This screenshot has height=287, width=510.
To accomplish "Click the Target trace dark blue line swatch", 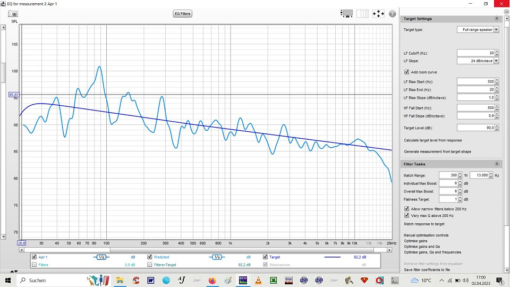I will (x=333, y=257).
